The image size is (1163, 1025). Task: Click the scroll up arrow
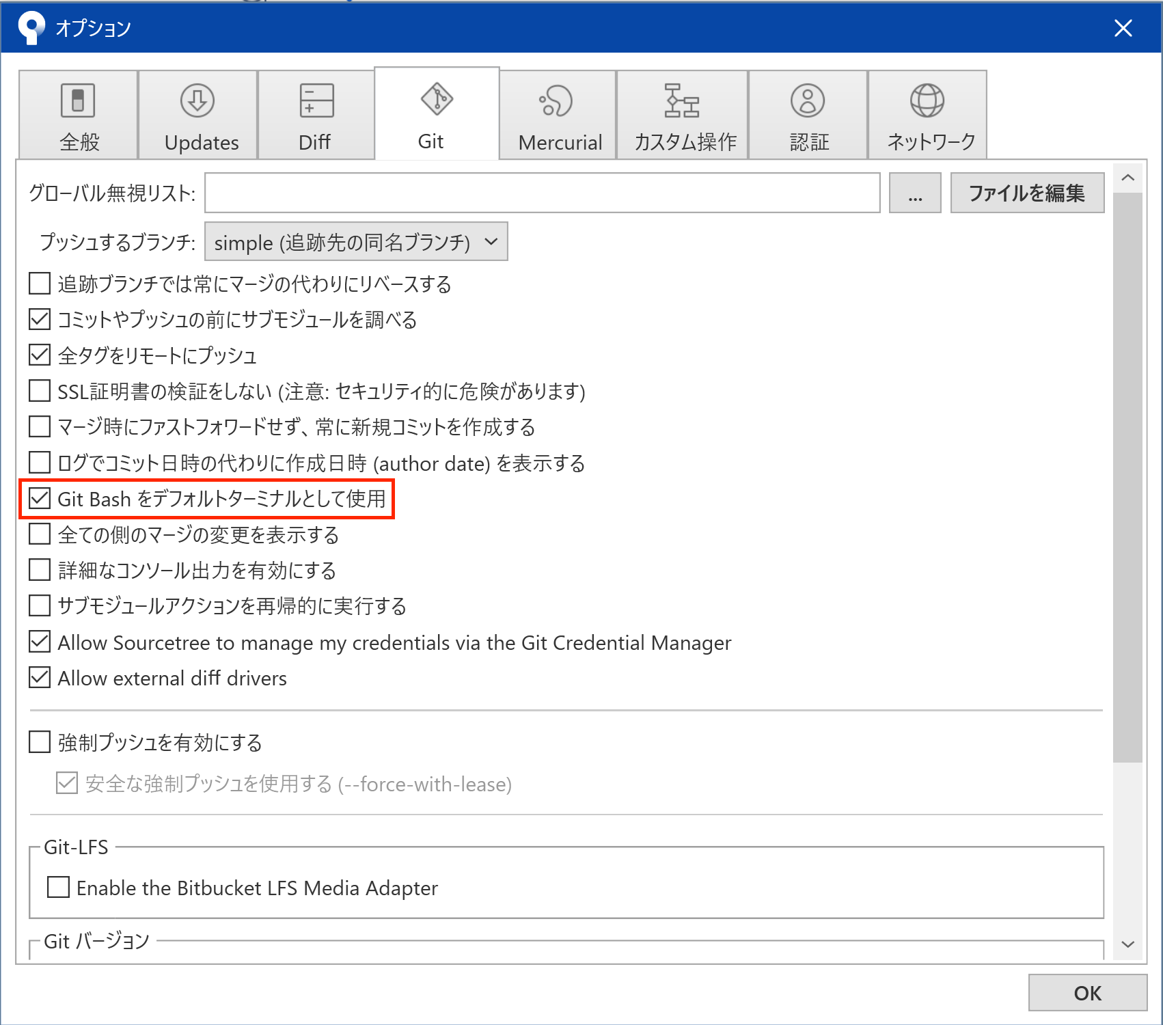[1127, 178]
